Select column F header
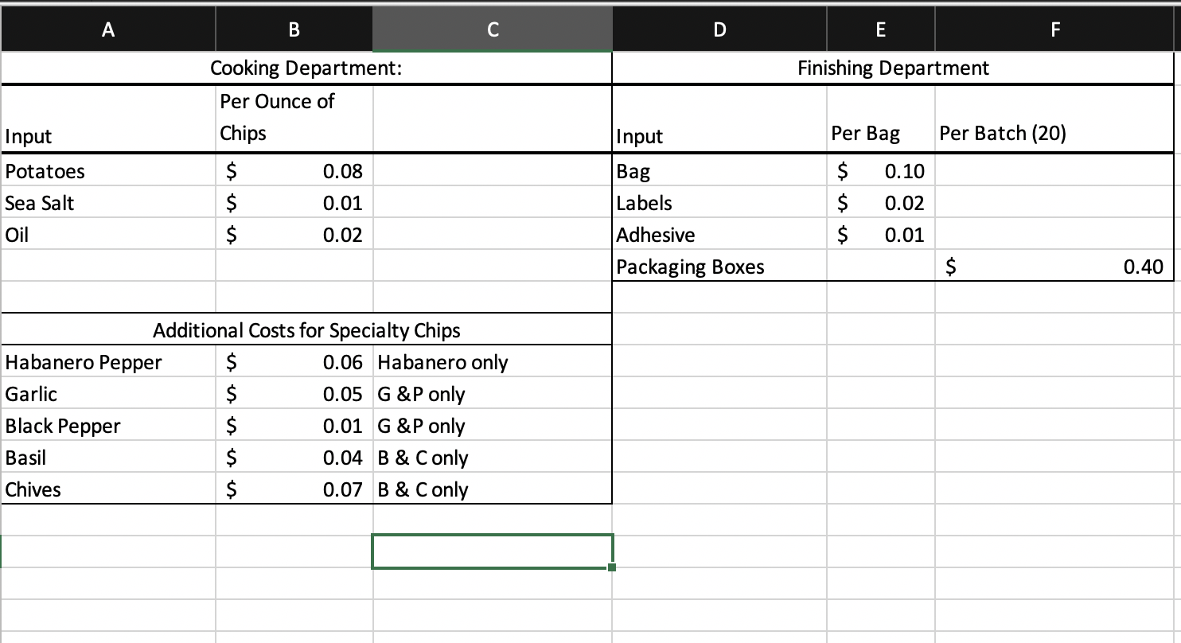This screenshot has height=643, width=1181. pyautogui.click(x=1054, y=30)
